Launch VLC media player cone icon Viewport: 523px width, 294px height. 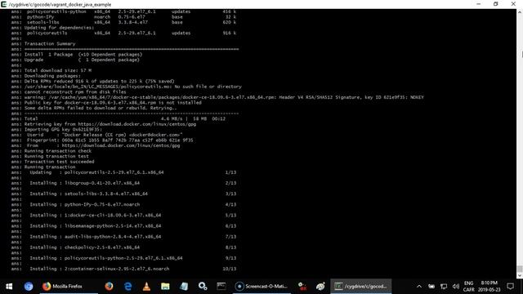pos(146,287)
